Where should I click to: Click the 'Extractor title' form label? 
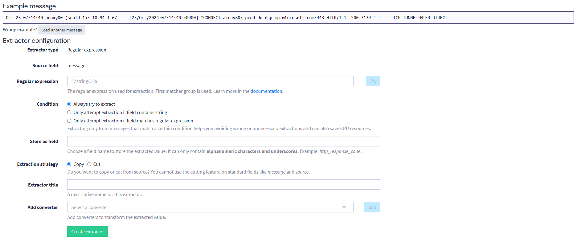pyautogui.click(x=43, y=185)
